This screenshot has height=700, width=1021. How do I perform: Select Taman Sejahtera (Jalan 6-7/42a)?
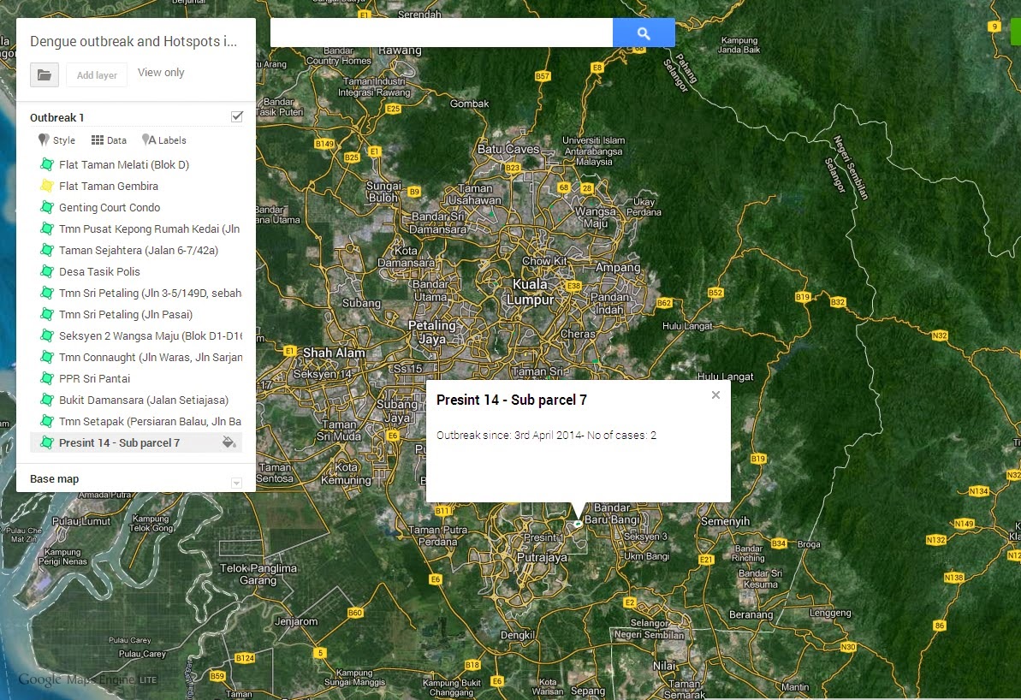[138, 251]
